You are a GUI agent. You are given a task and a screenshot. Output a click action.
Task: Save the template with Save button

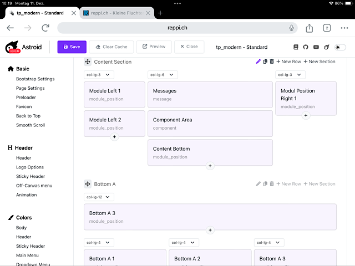72,47
